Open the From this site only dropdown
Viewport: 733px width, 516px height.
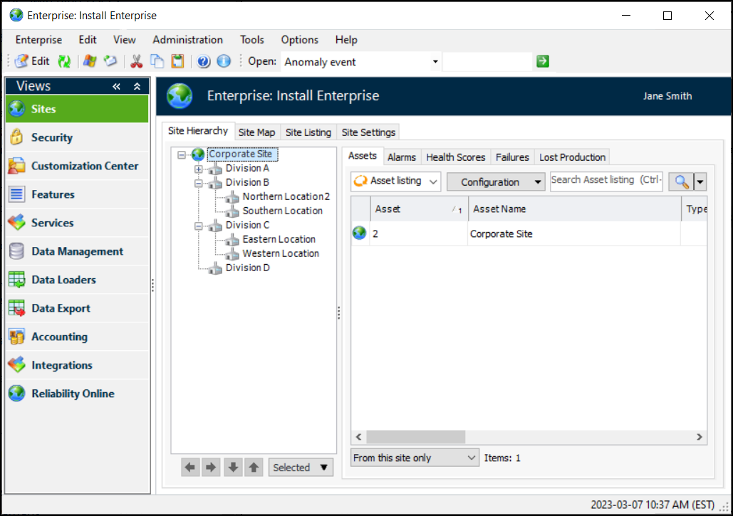pos(415,458)
